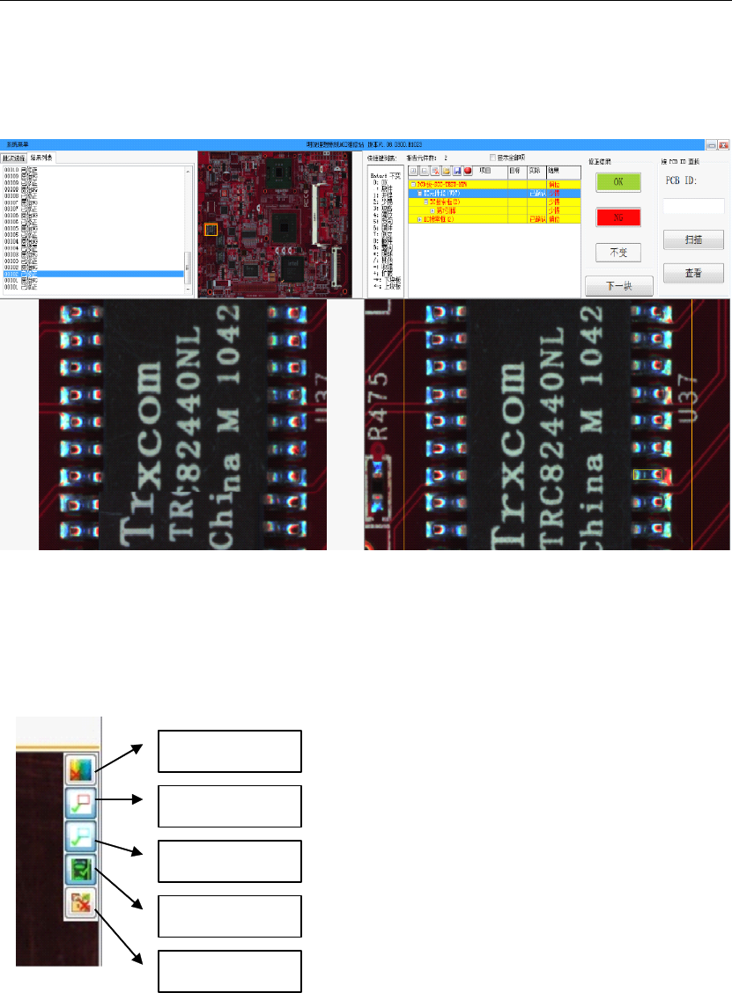
Task: Open the 系统菜单 menu in title bar
Action: pyautogui.click(x=18, y=144)
